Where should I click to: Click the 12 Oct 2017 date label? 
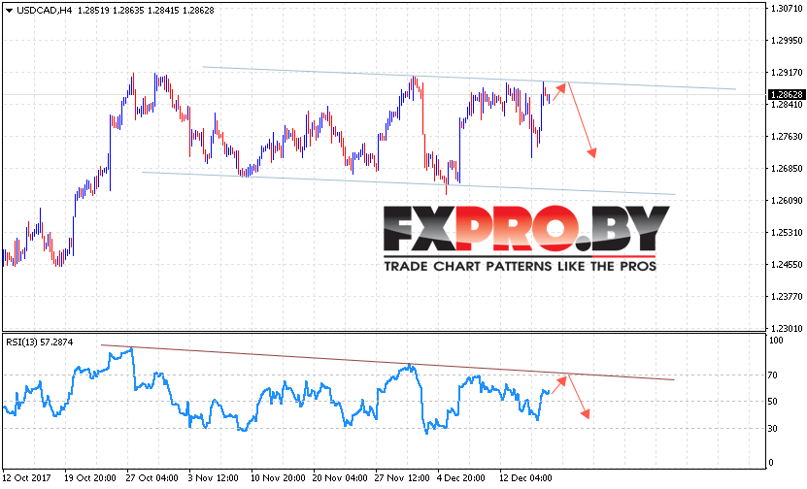[27, 478]
